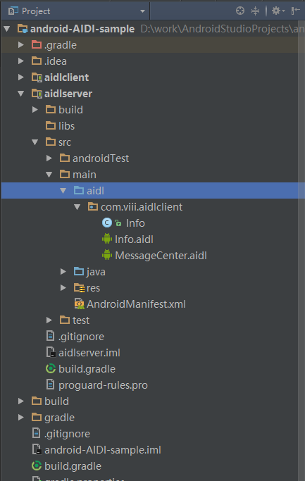Click the com.viii.aidlclient package icon
The image size is (305, 481).
[93, 207]
